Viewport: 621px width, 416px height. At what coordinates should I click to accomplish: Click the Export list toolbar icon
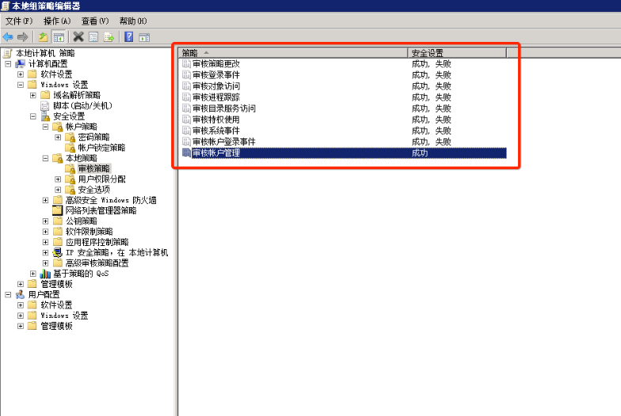pos(109,36)
